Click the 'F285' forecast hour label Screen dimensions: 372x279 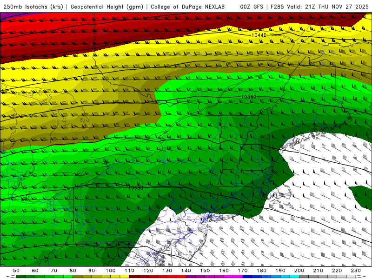click(x=277, y=7)
